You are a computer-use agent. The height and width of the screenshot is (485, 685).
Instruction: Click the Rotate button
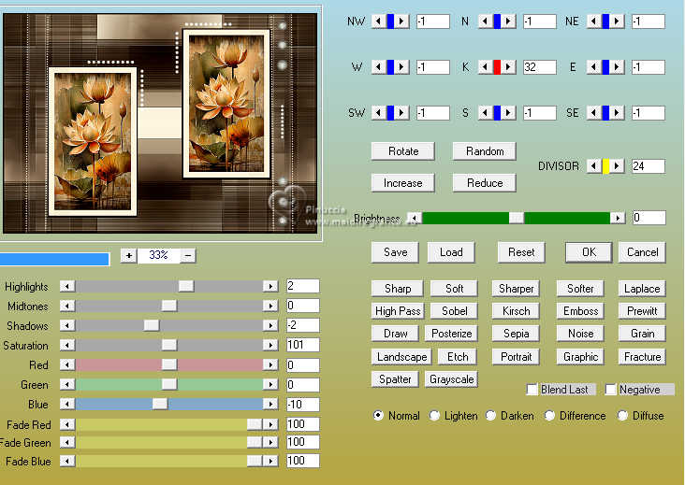(x=403, y=151)
